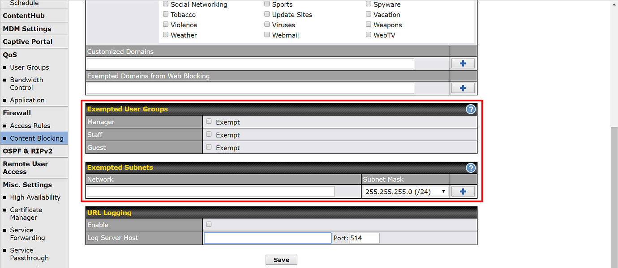Image resolution: width=618 pixels, height=268 pixels.
Task: Add a customized domain using the plus icon
Action: click(463, 63)
